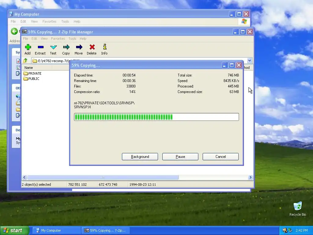
Task: Click the "2 object(s) selected" status text
Action: pos(36,185)
